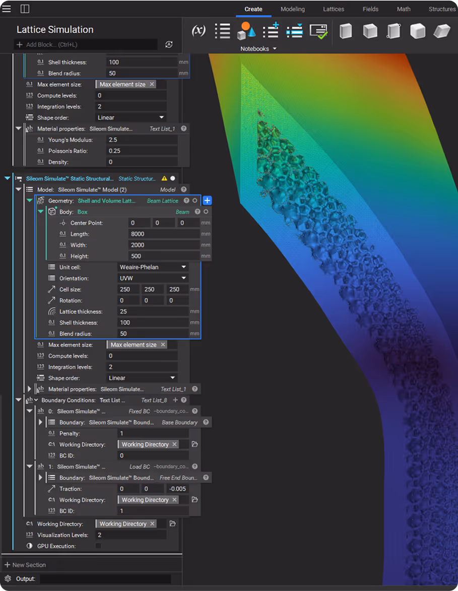This screenshot has width=458, height=591.
Task: Click the warning icon on Static Structural
Action: click(x=164, y=178)
